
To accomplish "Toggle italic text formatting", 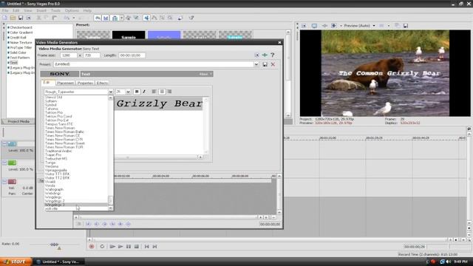I will point(144,92).
